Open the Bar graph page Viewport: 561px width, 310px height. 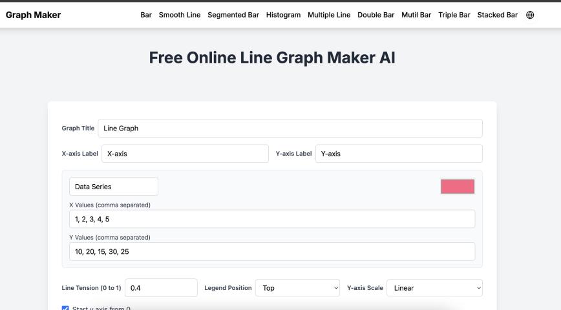tap(146, 15)
